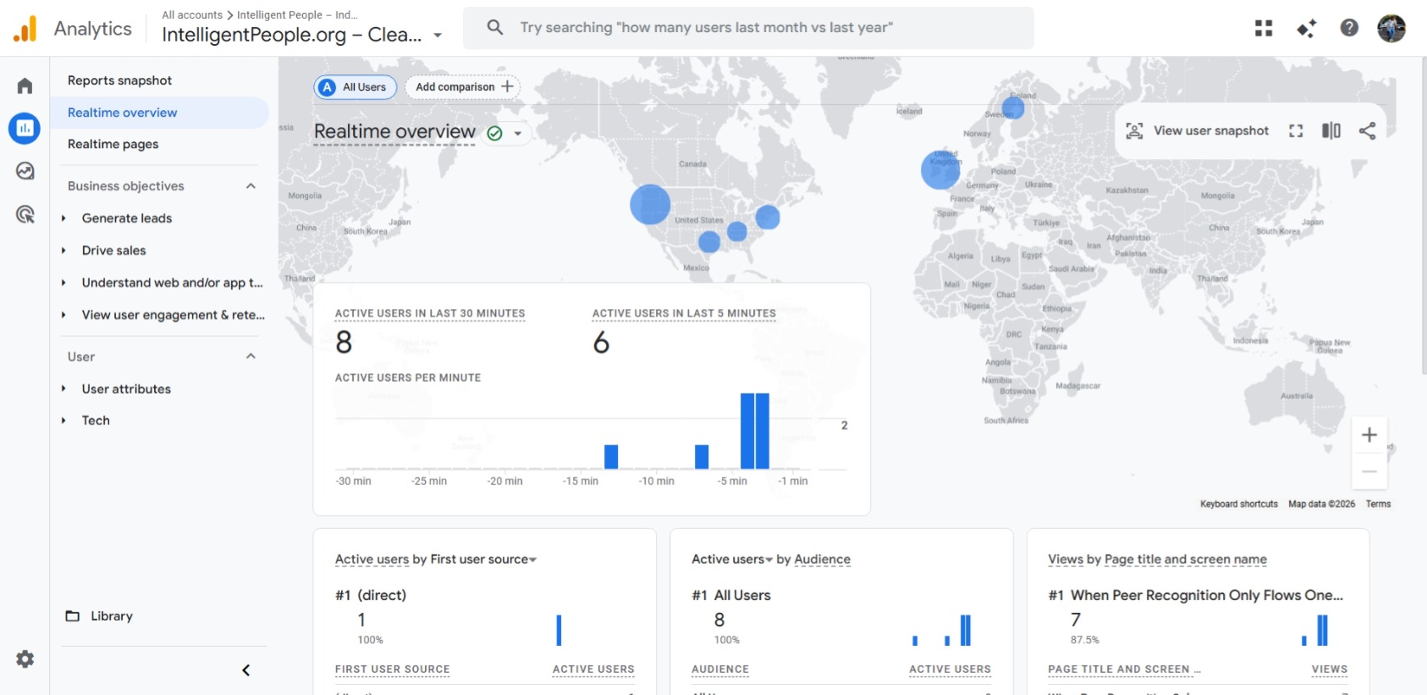Image resolution: width=1427 pixels, height=695 pixels.
Task: Collapse the left navigation panel
Action: [245, 670]
